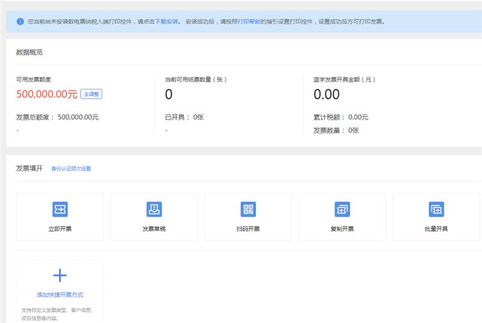The height and width of the screenshot is (323, 482).
Task: Click the 已开具 0张 issued count text
Action: pyautogui.click(x=184, y=117)
